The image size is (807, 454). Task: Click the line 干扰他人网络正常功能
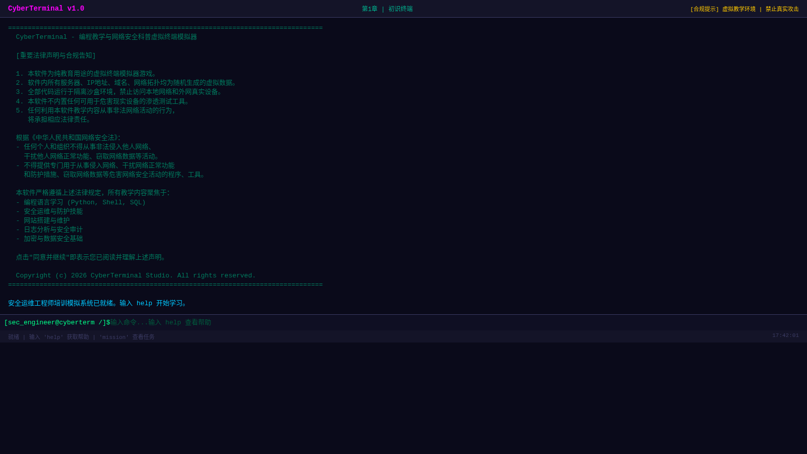92,156
